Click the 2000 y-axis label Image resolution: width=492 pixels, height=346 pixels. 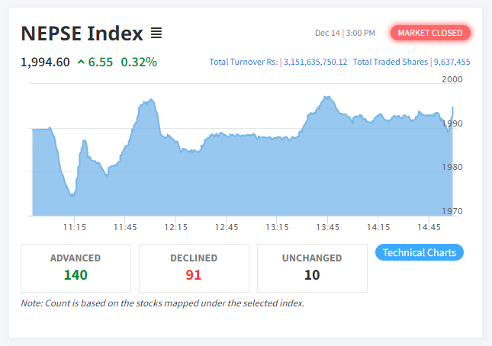tap(452, 78)
